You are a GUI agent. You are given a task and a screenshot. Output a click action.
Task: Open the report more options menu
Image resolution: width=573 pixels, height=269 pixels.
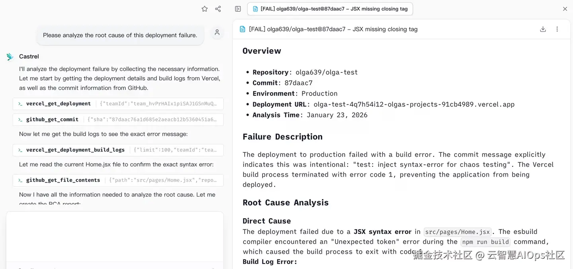(557, 29)
